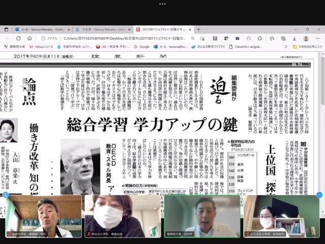Open the third dark extension icon

tap(237, 39)
